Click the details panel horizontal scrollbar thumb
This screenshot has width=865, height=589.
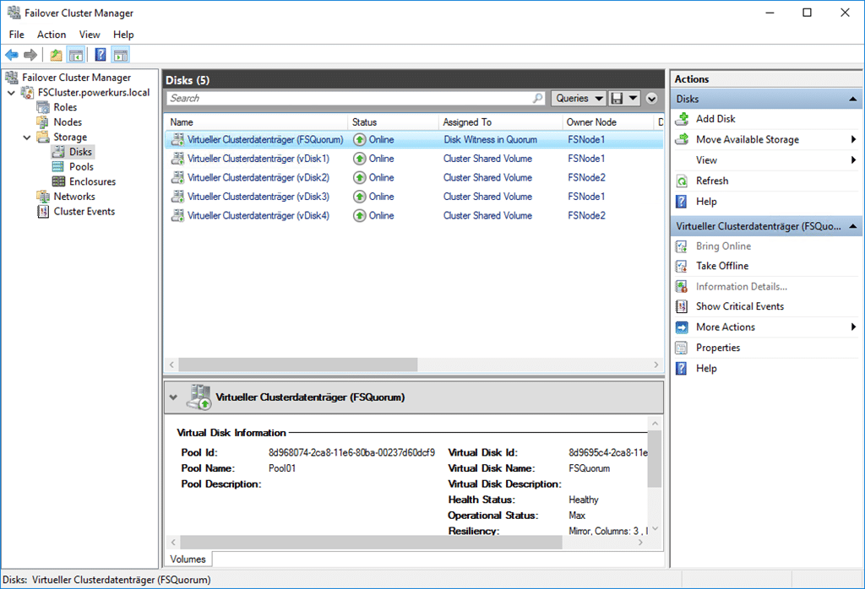[x=372, y=542]
